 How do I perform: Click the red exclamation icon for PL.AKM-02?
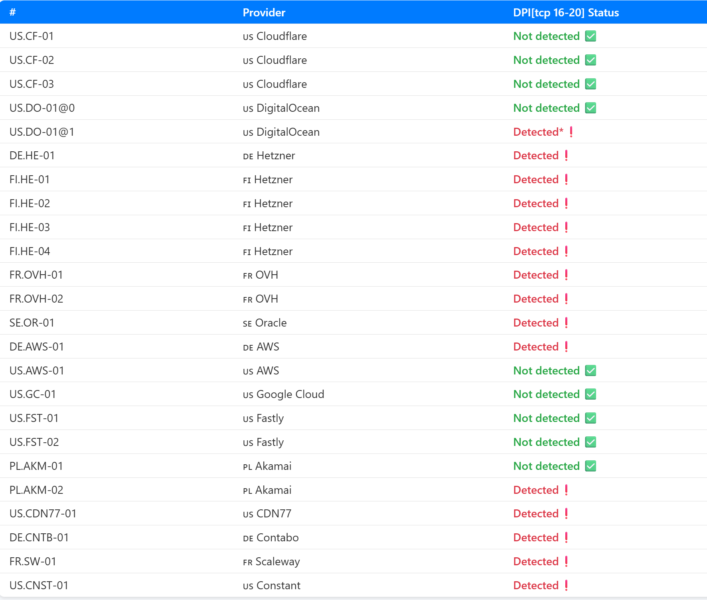[567, 490]
